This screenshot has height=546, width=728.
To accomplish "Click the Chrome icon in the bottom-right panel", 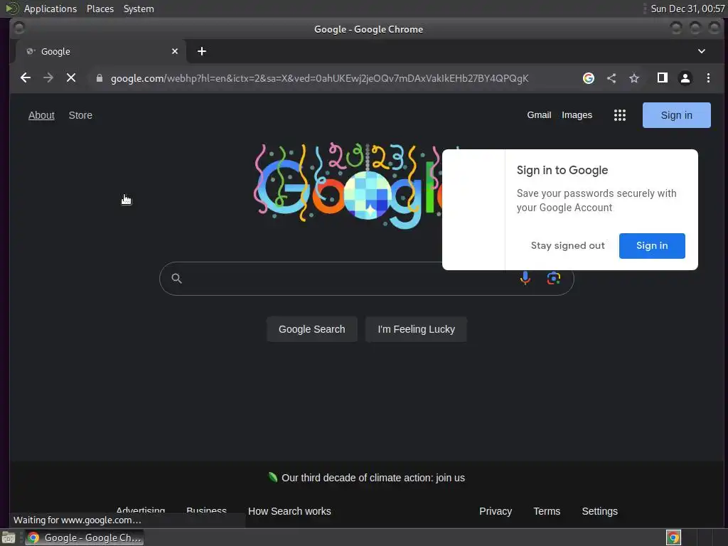I will click(673, 537).
